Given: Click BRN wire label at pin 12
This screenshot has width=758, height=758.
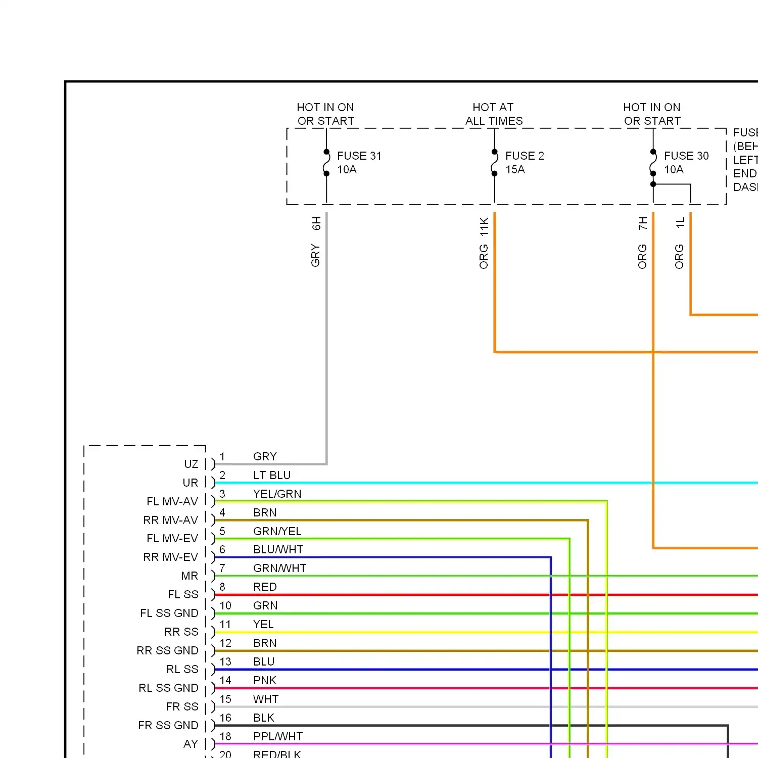Looking at the screenshot, I should pyautogui.click(x=265, y=643).
